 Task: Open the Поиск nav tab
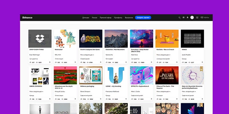tap(94, 18)
